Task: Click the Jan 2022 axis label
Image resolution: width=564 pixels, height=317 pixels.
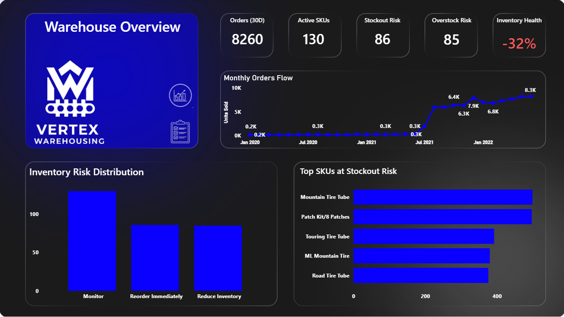Action: point(483,142)
